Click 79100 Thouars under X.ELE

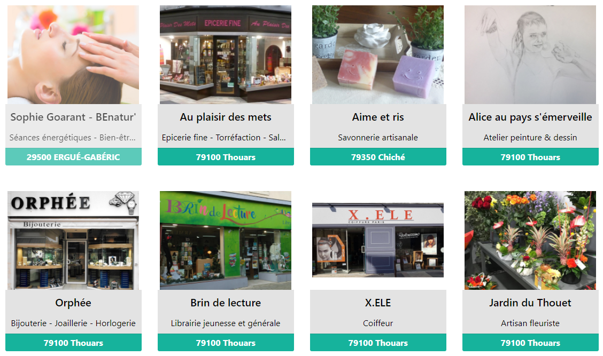pos(378,343)
